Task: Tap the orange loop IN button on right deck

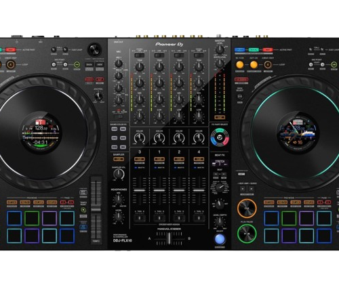Action: [240, 65]
